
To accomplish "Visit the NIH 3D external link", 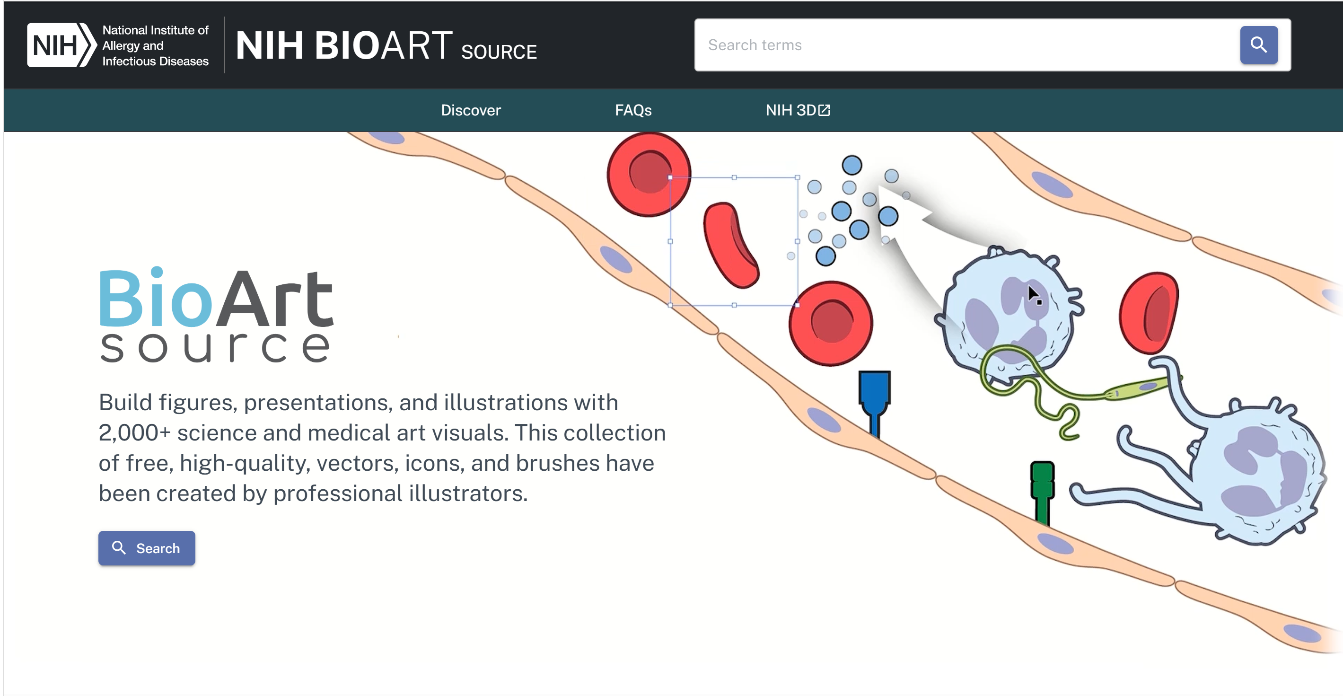I will point(797,110).
